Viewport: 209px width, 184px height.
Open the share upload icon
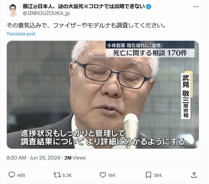click(194, 175)
